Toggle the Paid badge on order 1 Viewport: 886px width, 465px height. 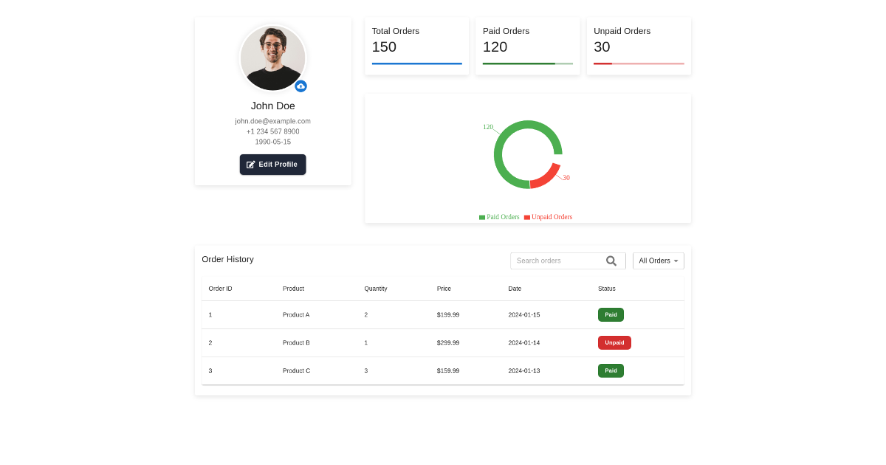click(611, 314)
